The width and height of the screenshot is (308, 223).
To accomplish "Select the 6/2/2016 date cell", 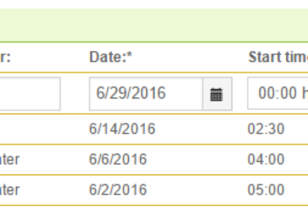I will tap(118, 190).
